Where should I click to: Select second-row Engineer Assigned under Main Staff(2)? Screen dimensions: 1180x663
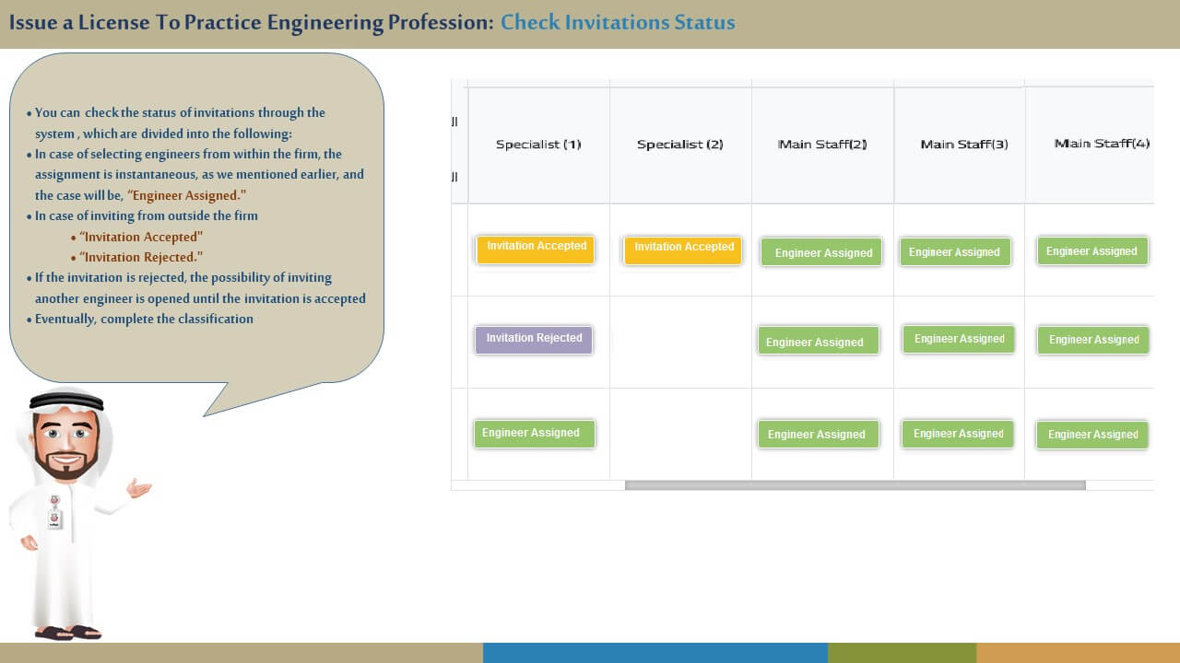(x=817, y=342)
